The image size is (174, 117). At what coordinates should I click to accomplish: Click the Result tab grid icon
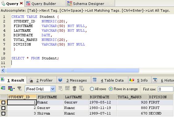pos(2,79)
